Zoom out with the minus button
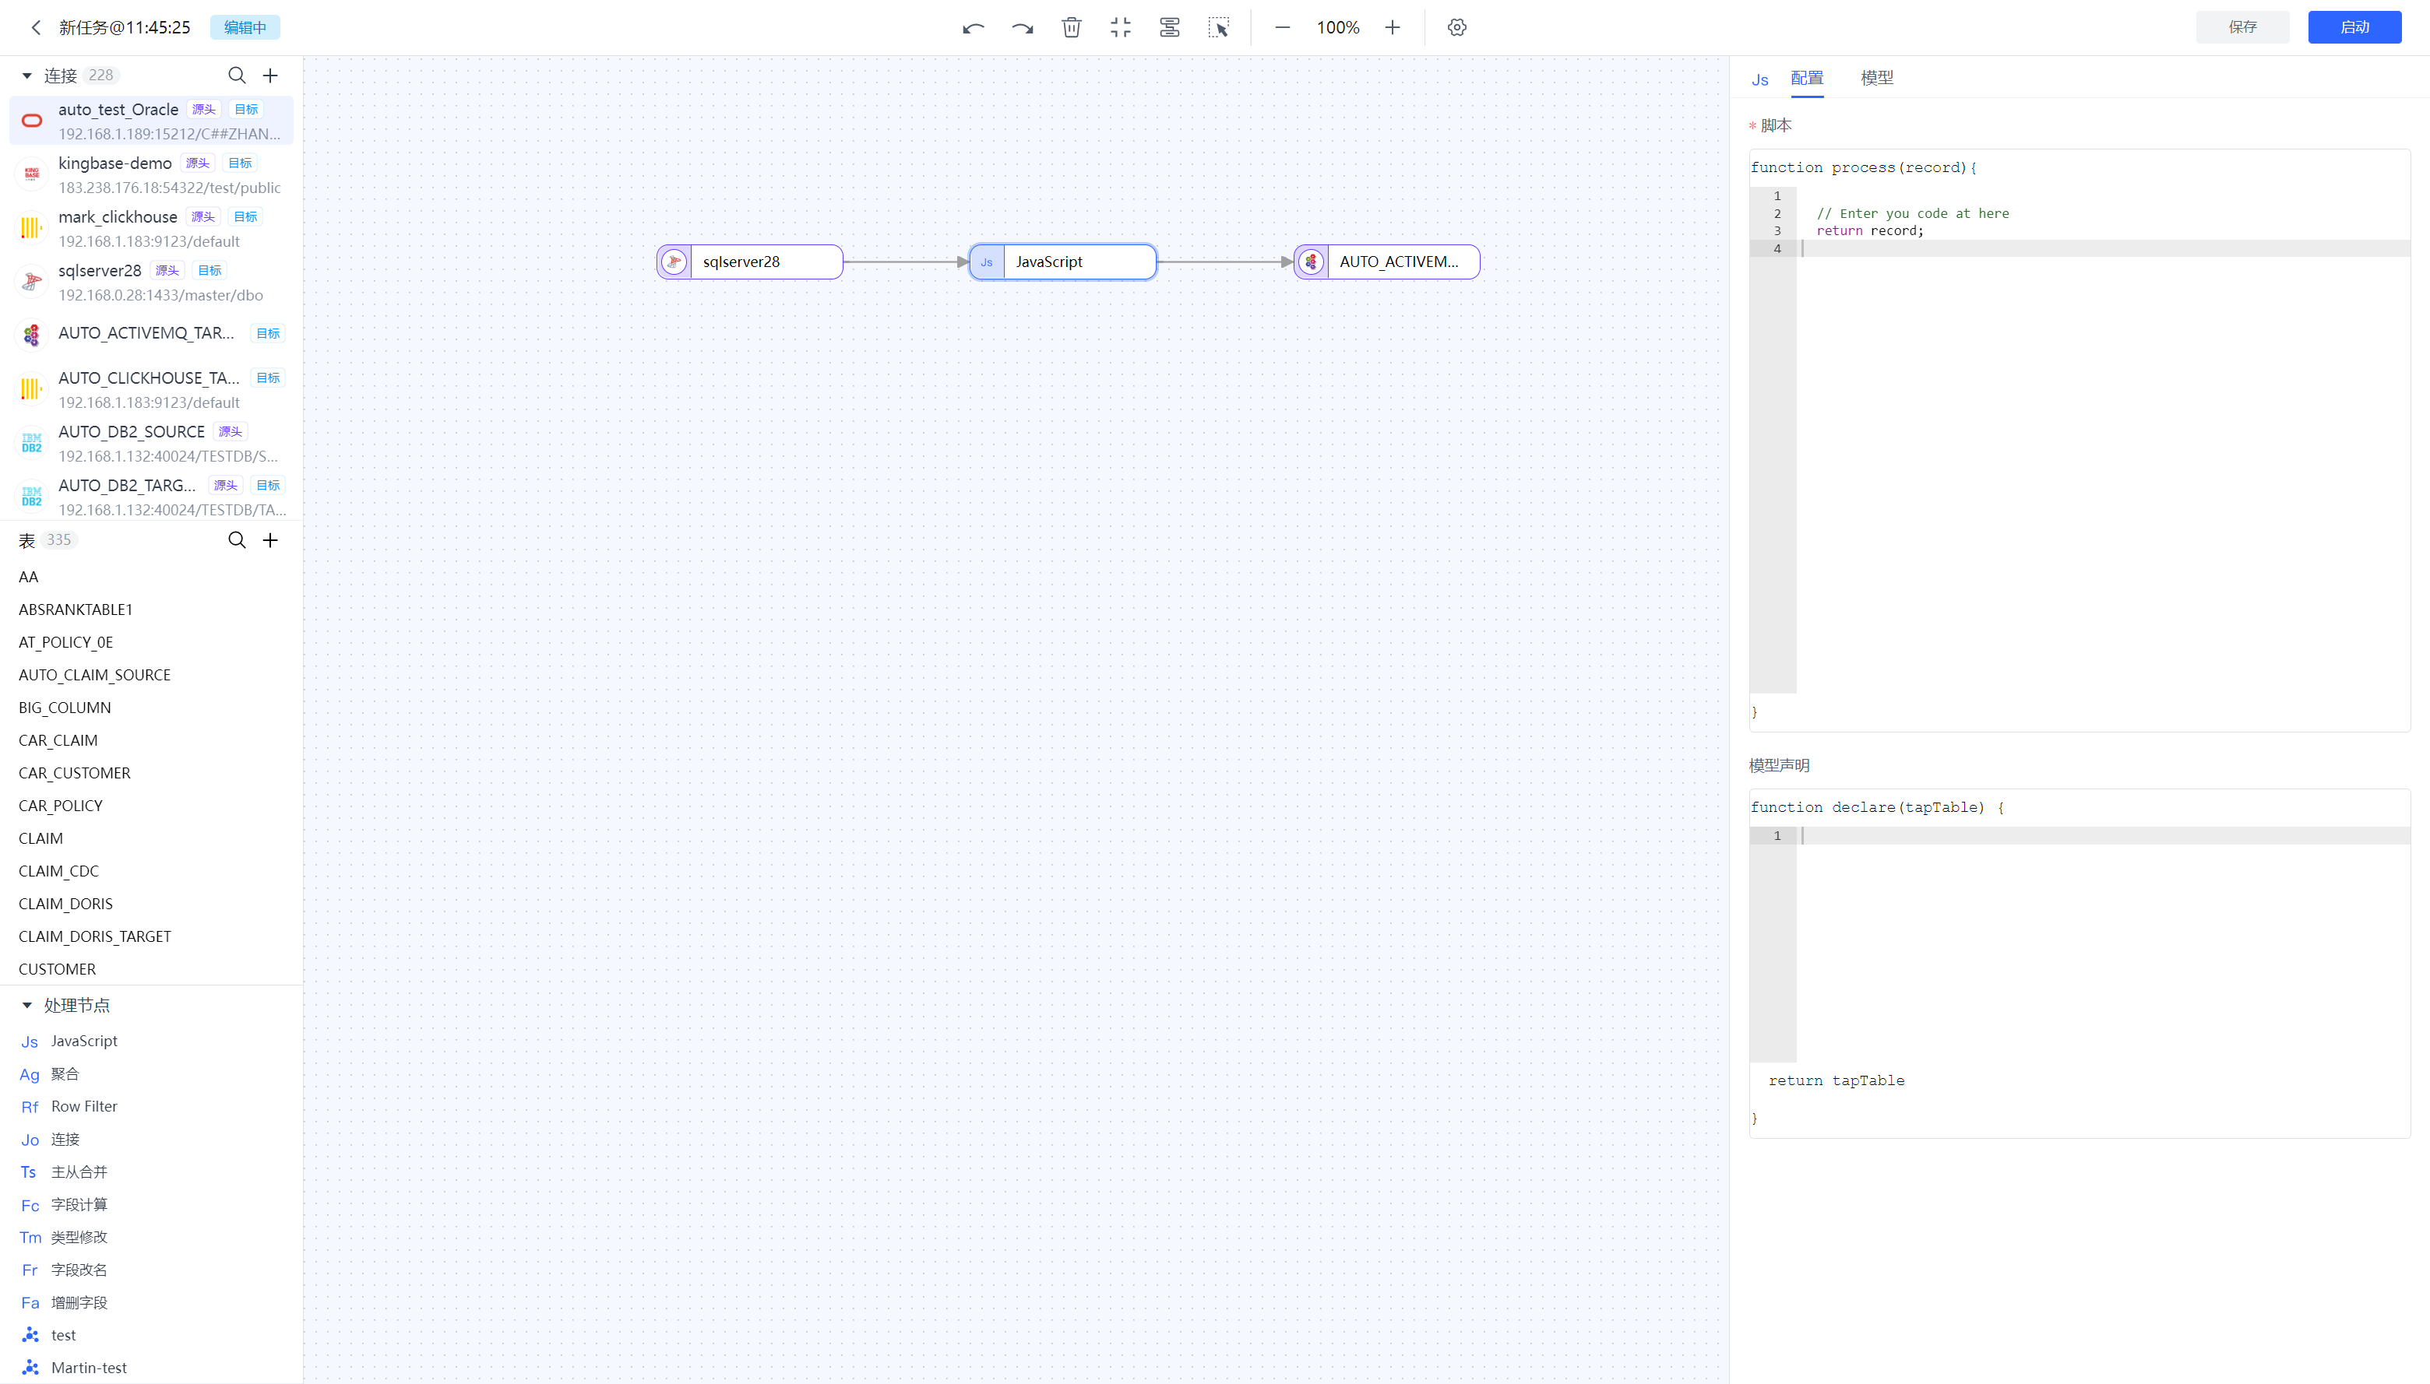This screenshot has height=1384, width=2430. (x=1282, y=27)
